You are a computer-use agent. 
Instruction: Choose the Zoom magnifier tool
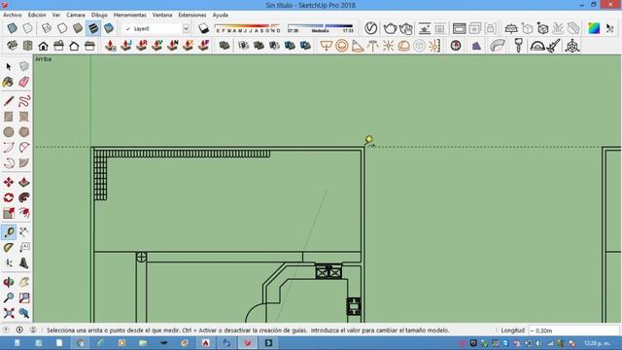tap(9, 297)
